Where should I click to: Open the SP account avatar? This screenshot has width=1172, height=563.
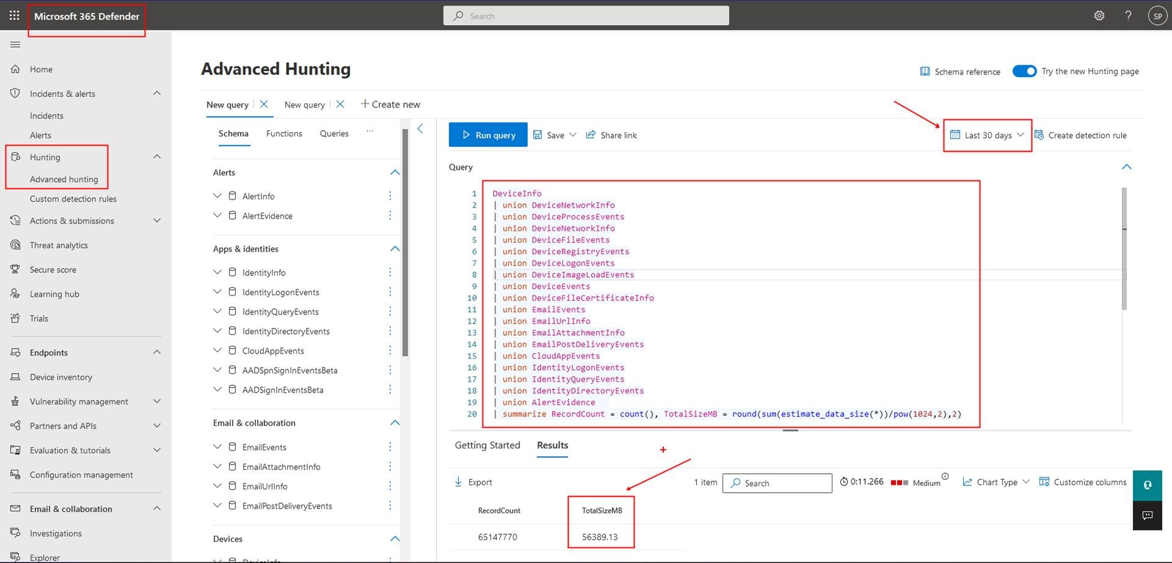click(1157, 16)
